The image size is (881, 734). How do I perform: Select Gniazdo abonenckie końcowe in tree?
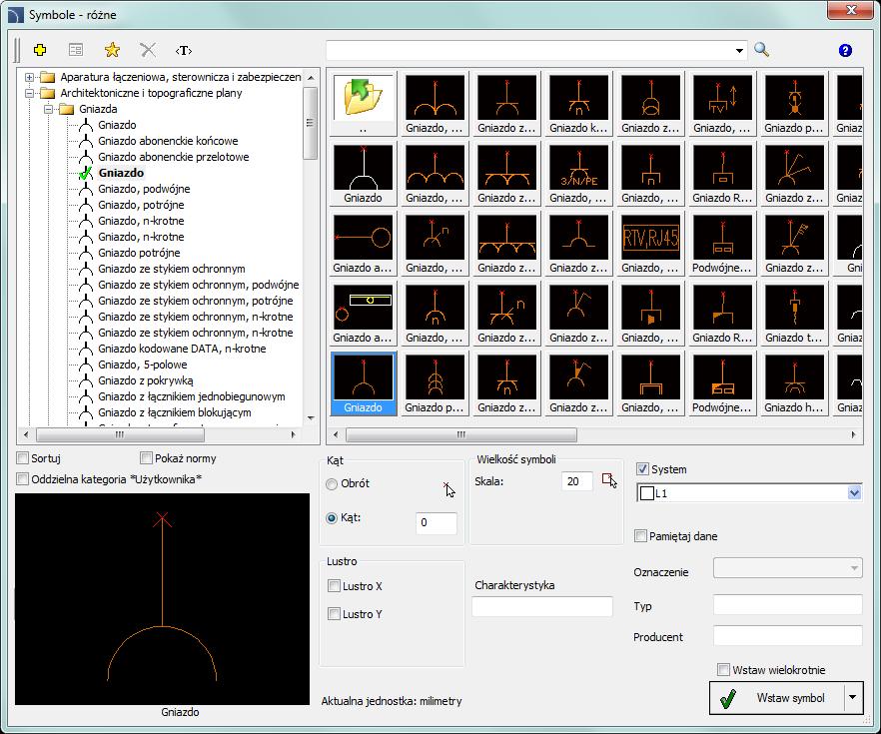(x=168, y=141)
